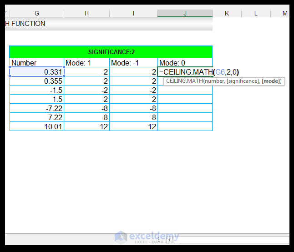
Task: Select column J header
Action: tap(185, 13)
